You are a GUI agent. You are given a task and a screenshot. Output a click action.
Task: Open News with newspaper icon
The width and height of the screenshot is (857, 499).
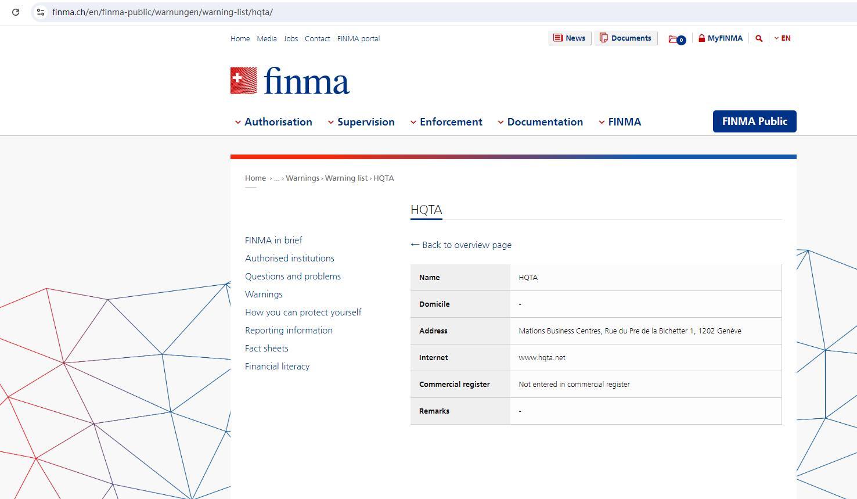coord(570,38)
